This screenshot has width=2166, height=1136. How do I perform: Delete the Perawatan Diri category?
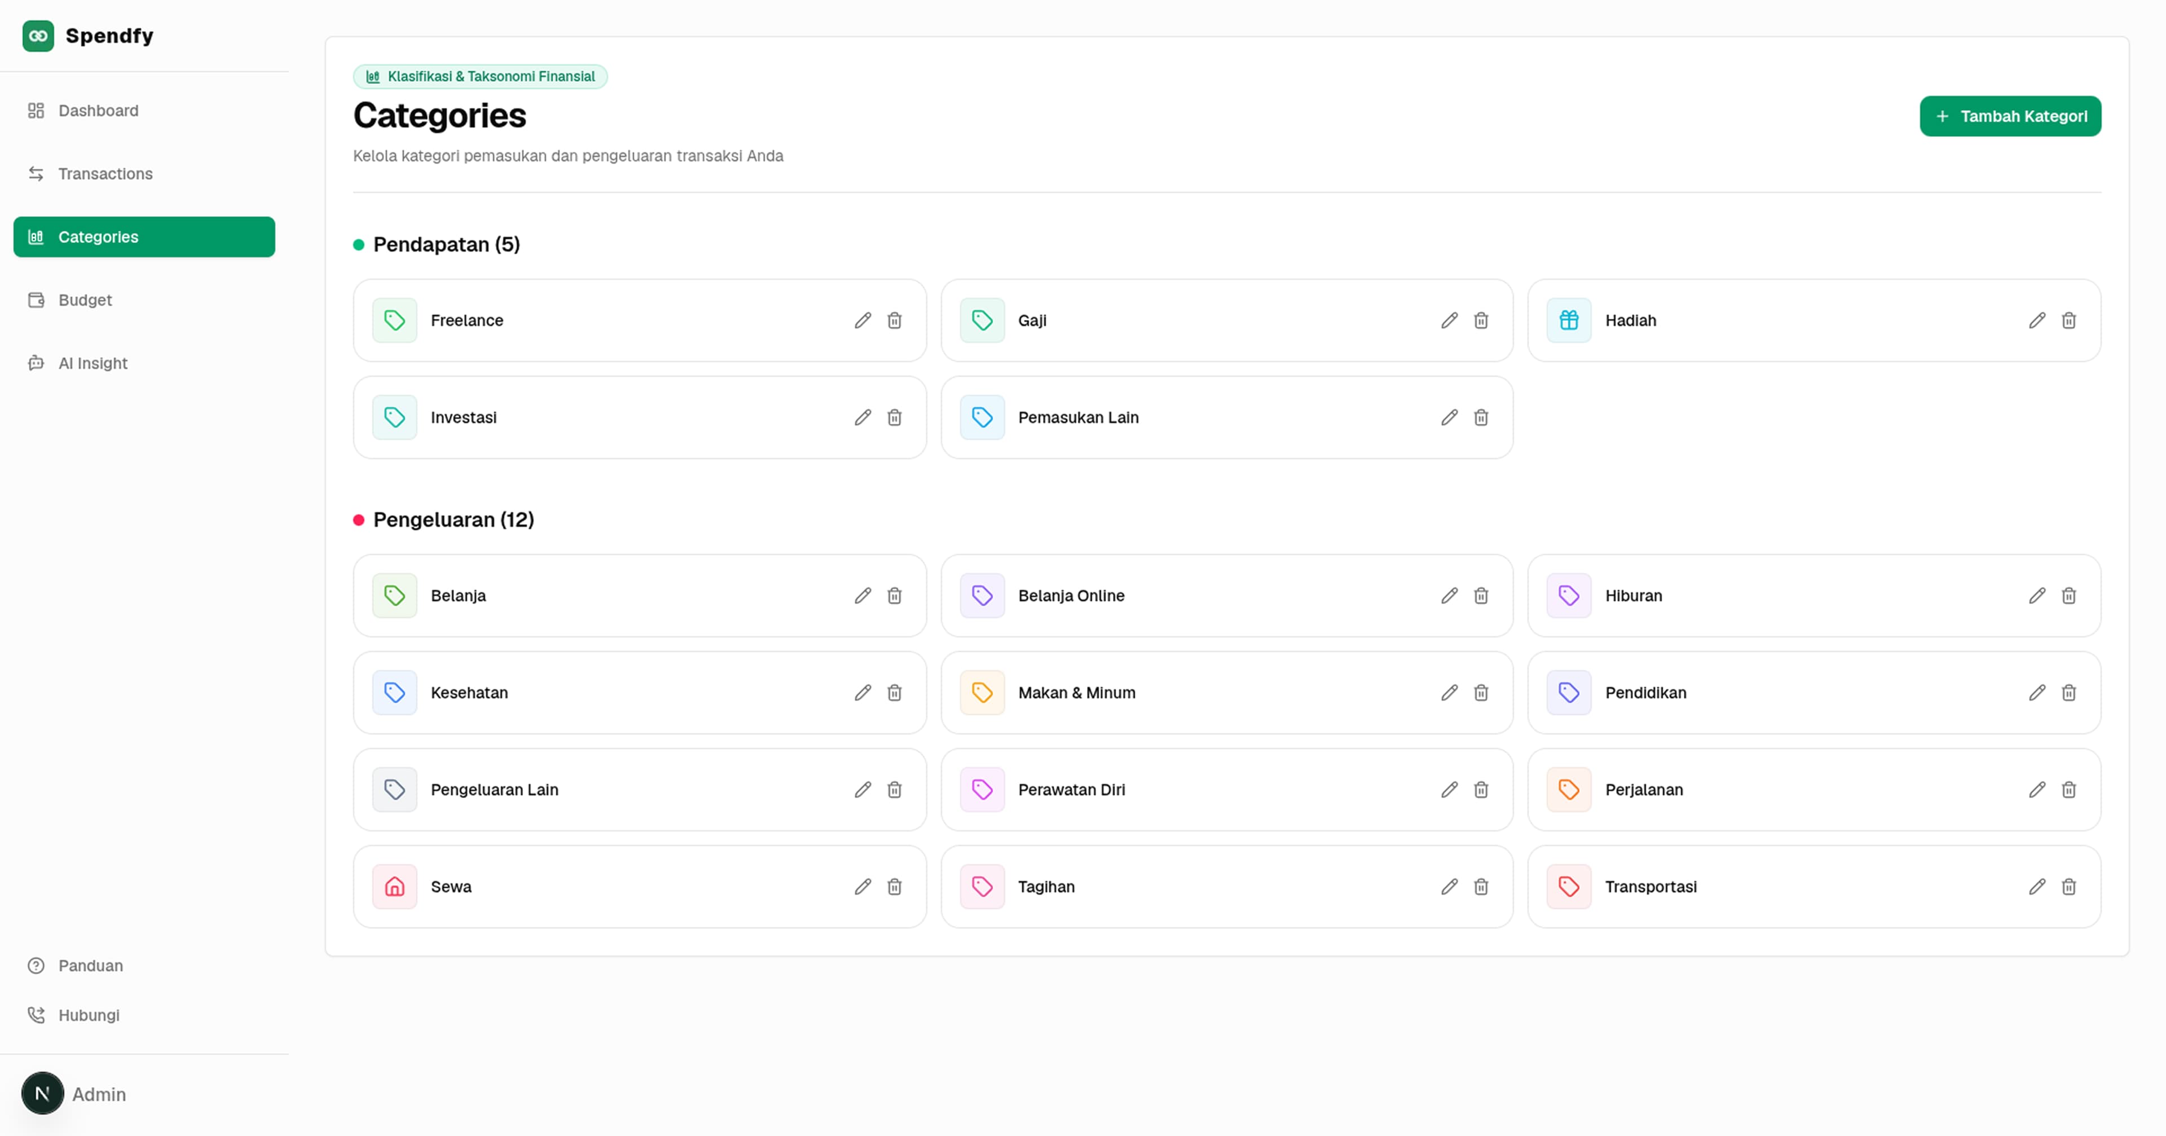1482,790
